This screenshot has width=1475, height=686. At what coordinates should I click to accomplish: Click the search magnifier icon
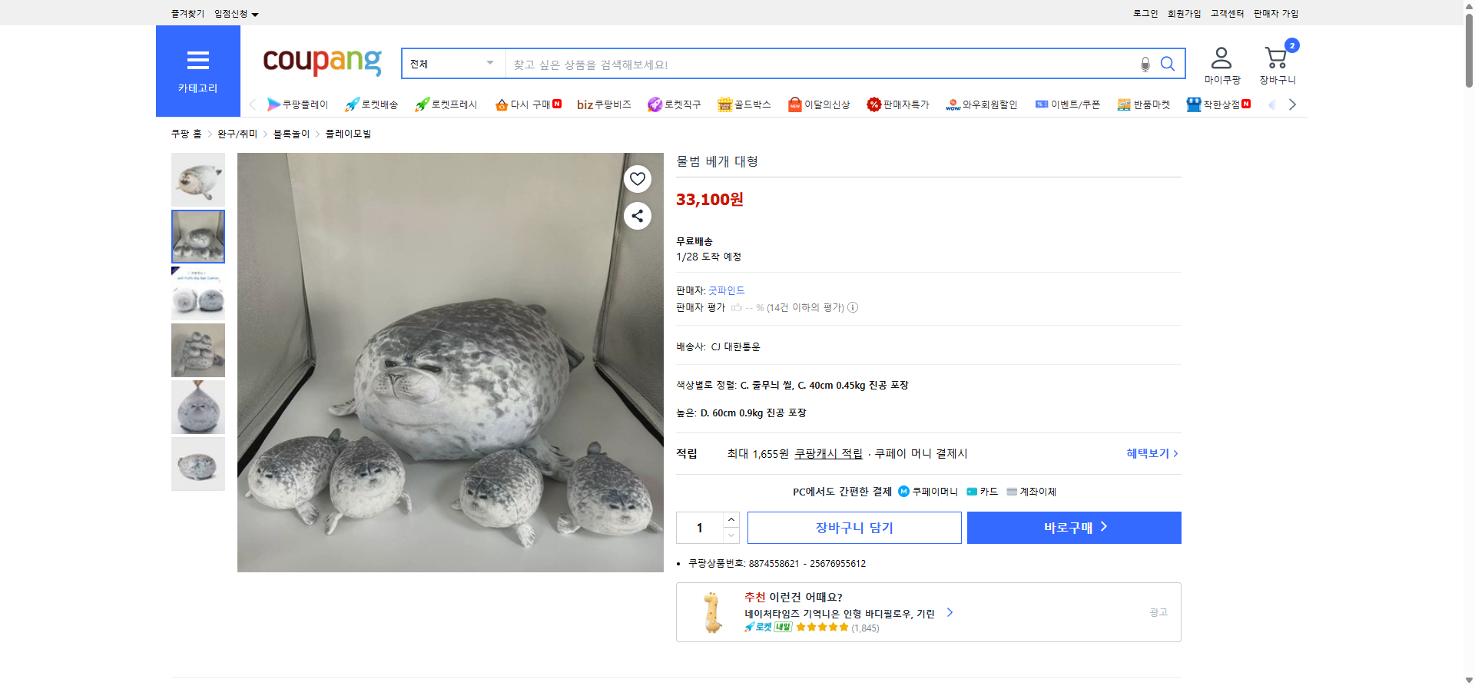point(1168,64)
